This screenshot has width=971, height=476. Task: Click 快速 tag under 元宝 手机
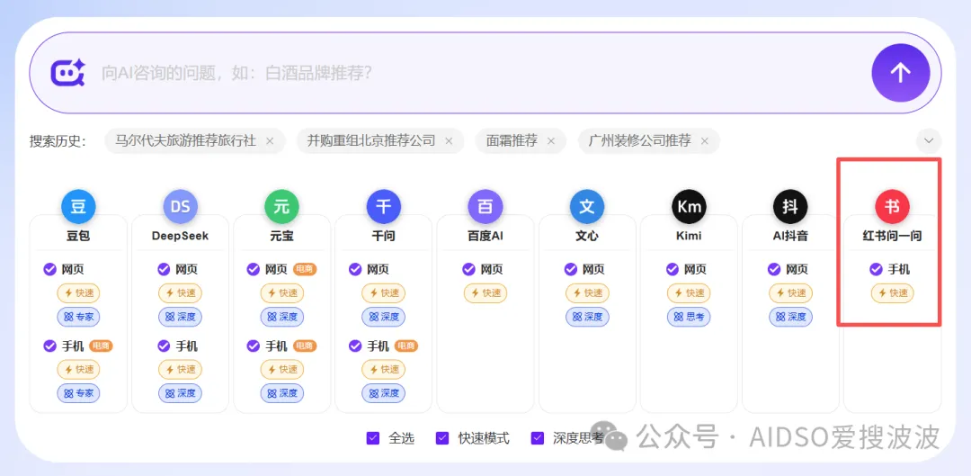pyautogui.click(x=281, y=370)
